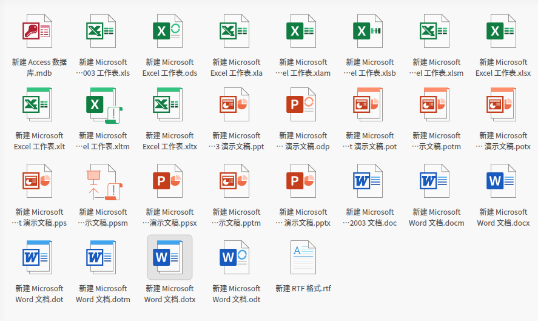The height and width of the screenshot is (321, 538).
Task: Click the Word .docx file icon
Action: [x=501, y=181]
